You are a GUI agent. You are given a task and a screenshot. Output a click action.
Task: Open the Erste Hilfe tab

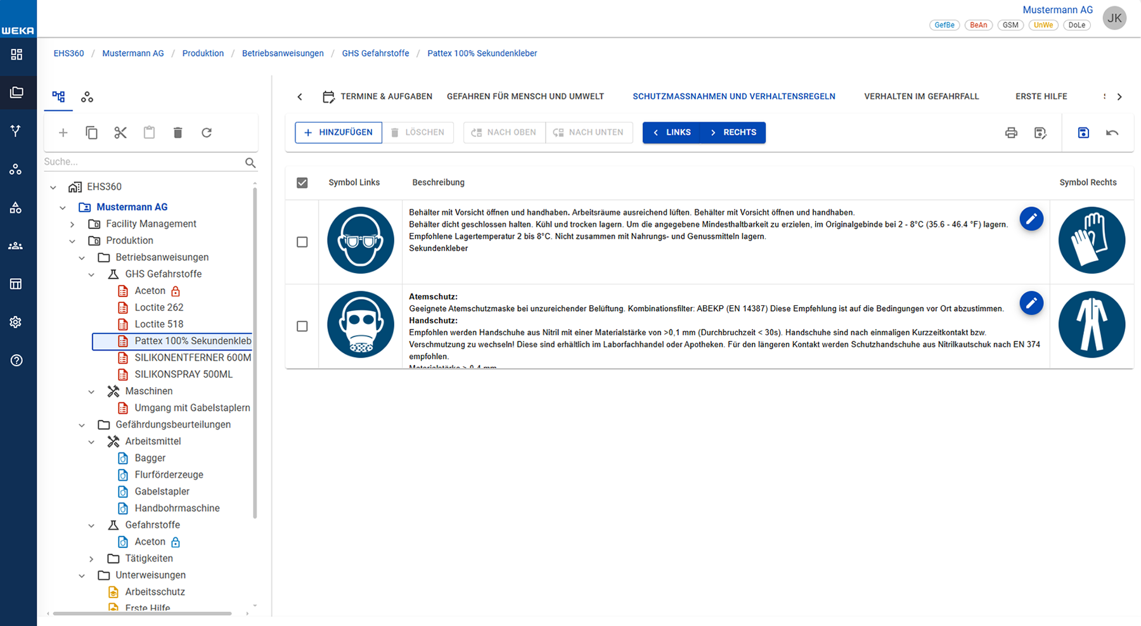tap(1041, 96)
